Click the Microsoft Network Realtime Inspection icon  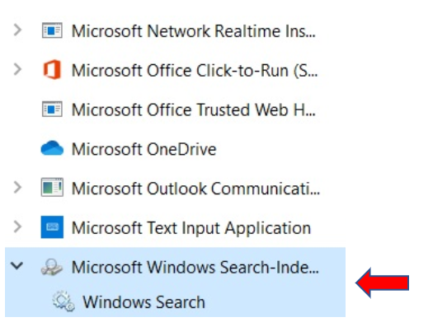[52, 30]
